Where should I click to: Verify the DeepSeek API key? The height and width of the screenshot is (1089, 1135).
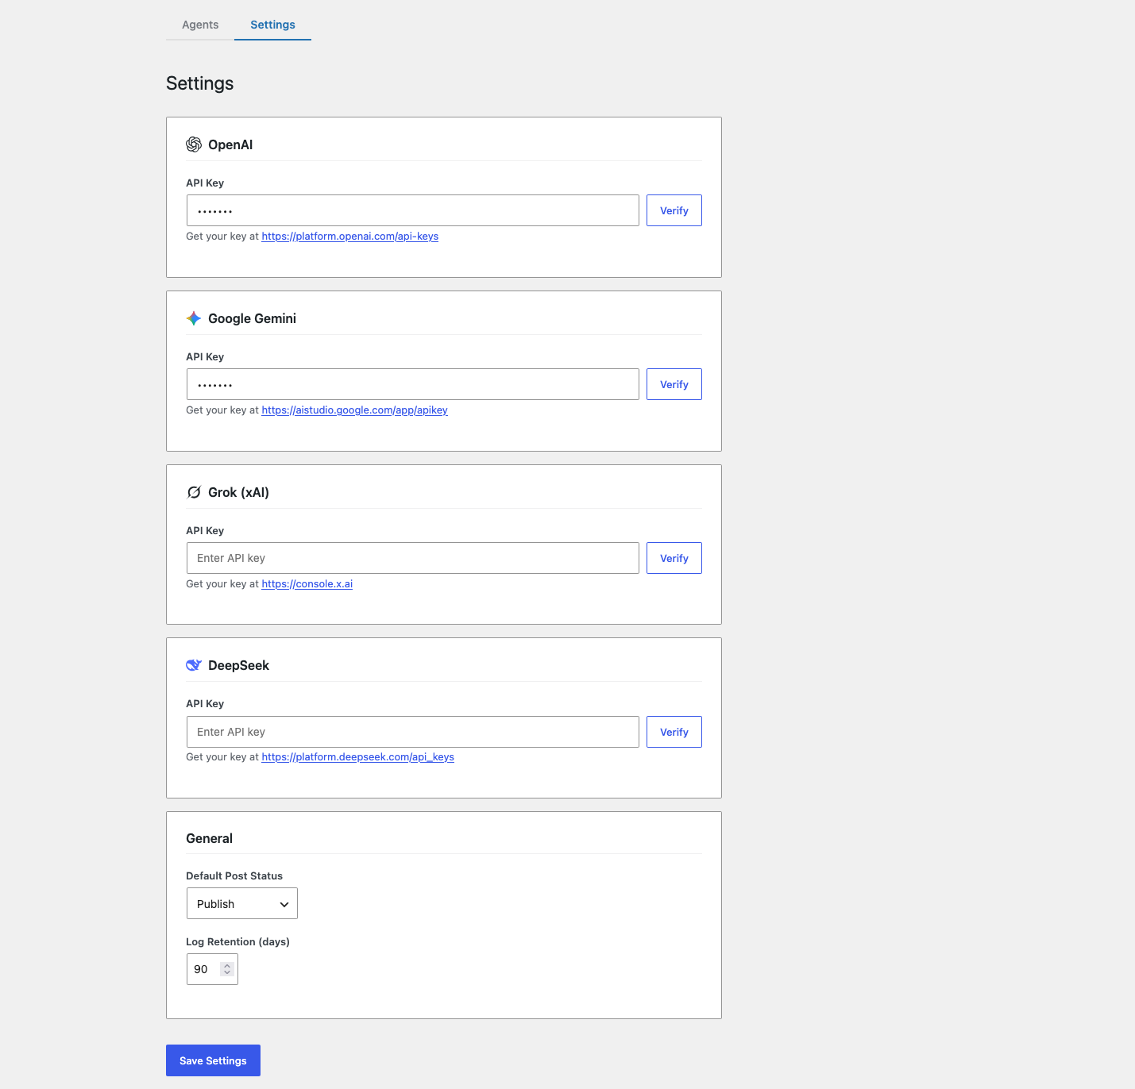pyautogui.click(x=674, y=732)
